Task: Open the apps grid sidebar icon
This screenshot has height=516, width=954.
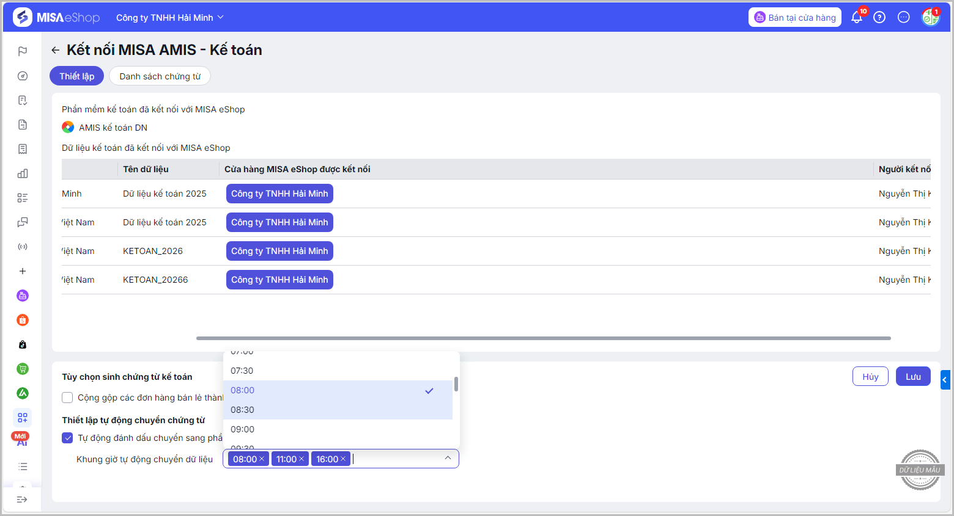Action: pyautogui.click(x=23, y=418)
